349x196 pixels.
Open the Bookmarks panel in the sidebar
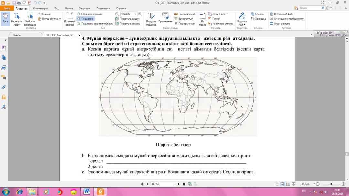(4, 48)
